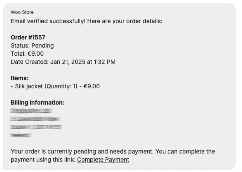Click the third blurred billing line
242x172 pixels.
[x=36, y=127]
